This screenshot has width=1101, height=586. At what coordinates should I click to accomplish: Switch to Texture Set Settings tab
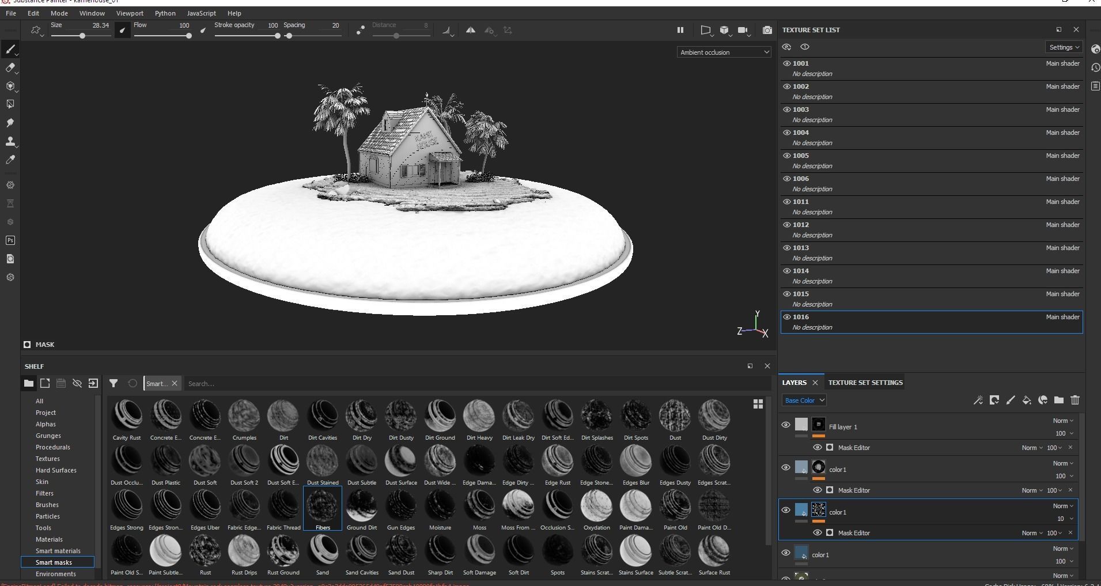pos(865,383)
